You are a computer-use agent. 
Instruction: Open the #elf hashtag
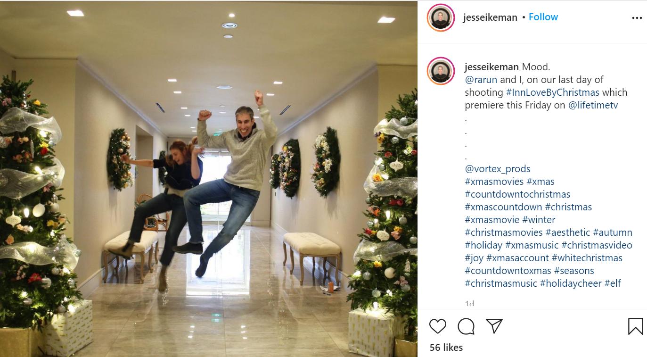click(x=613, y=283)
